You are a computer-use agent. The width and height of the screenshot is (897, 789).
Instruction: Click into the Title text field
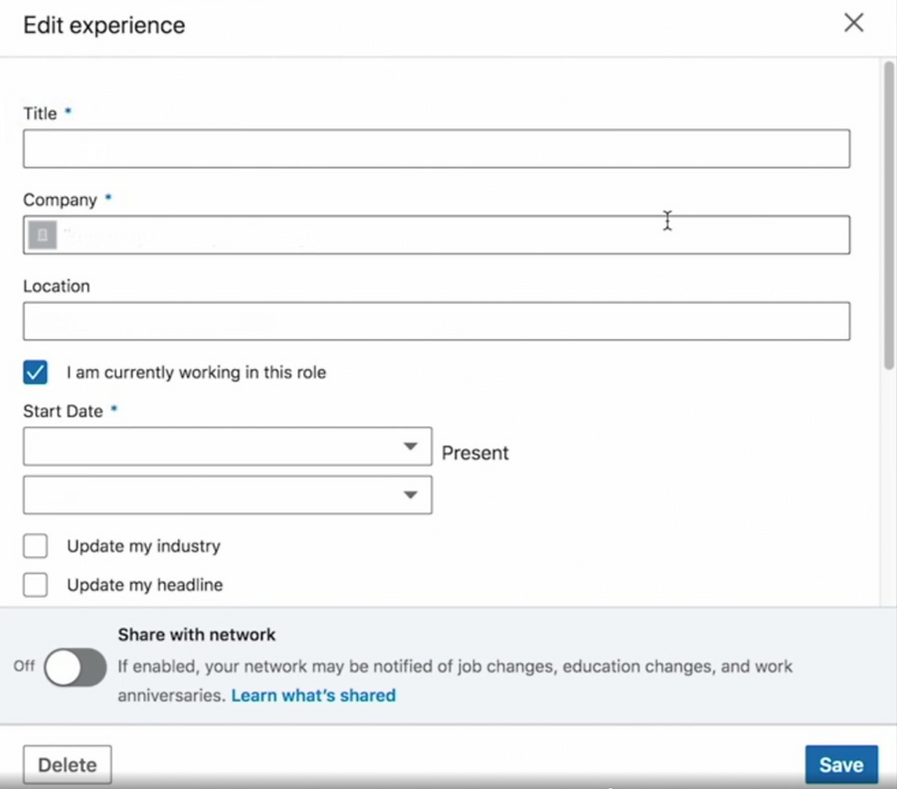point(436,149)
